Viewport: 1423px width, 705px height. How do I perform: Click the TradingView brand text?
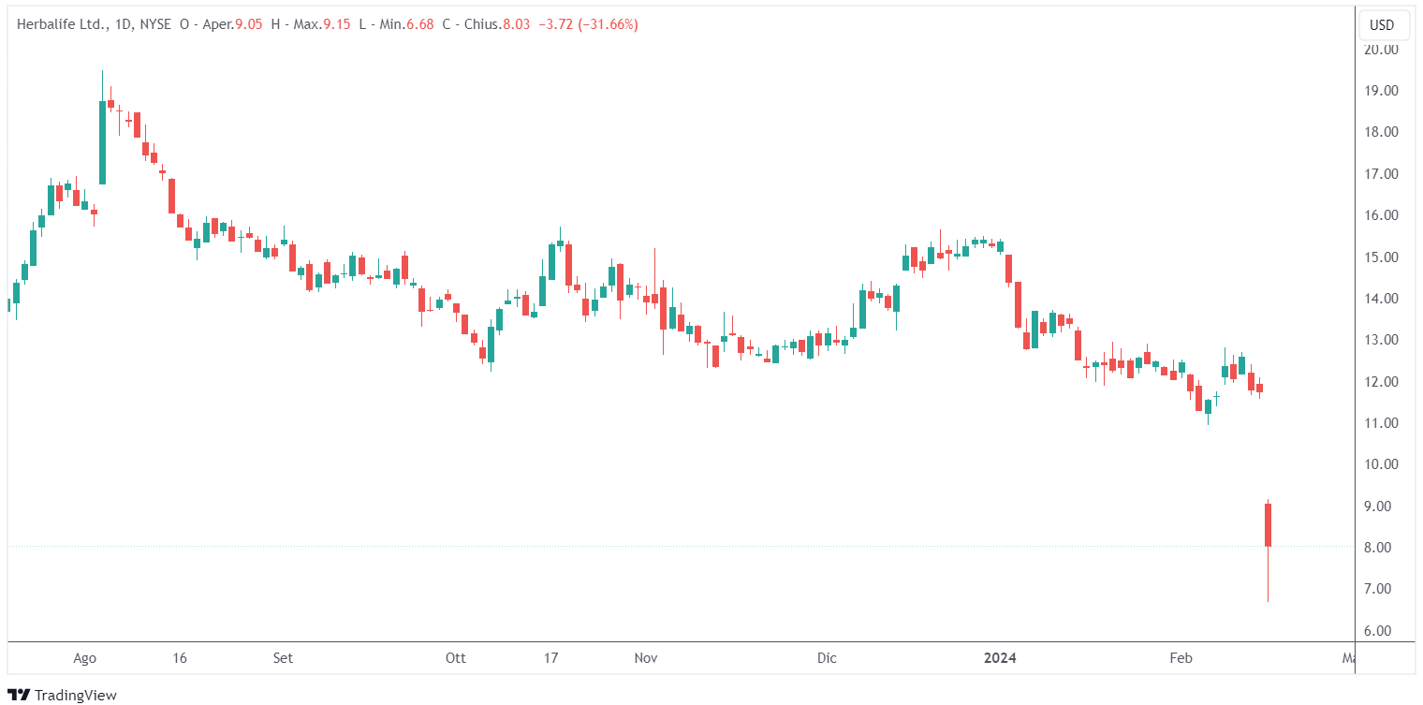[75, 695]
